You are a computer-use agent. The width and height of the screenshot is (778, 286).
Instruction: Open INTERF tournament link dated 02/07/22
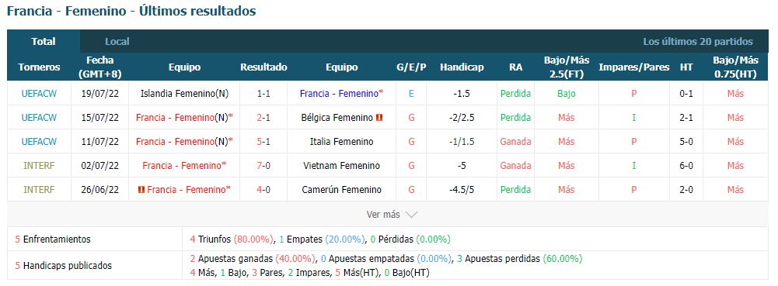[39, 166]
